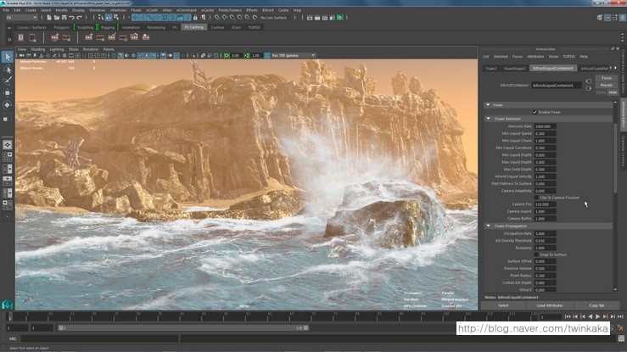Click the Dissipation Rate value field

pyautogui.click(x=545, y=234)
